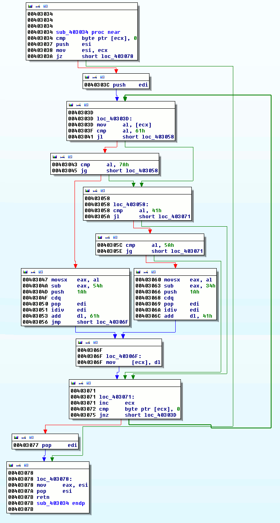Click the color icon on the 'sub eax, 54h' block
Screen dimensions: 280x523
[x=25, y=272]
